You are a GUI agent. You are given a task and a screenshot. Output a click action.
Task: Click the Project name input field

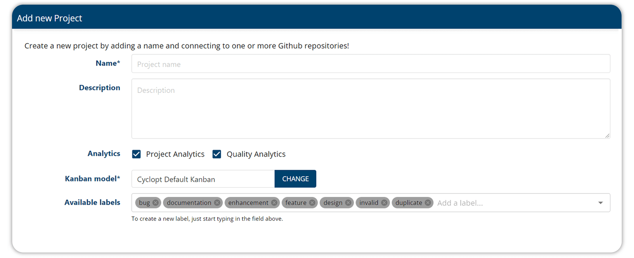(371, 64)
